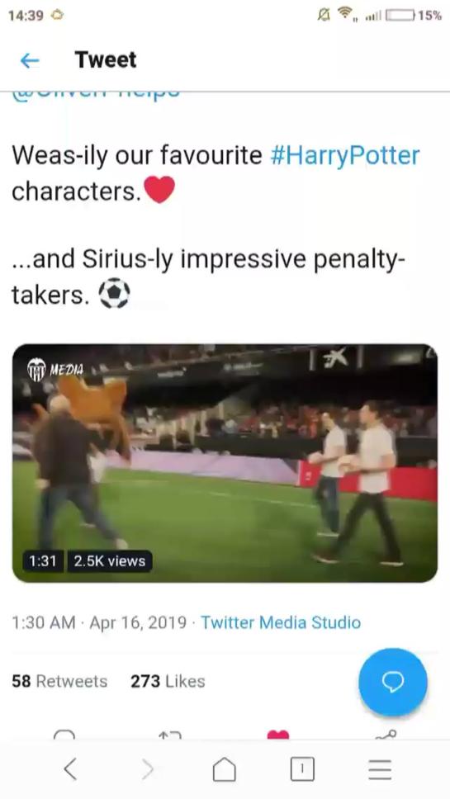View the 58 Retweets list

click(x=59, y=681)
